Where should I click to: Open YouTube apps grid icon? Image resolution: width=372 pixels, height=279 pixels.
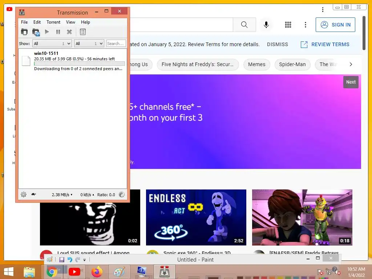click(x=288, y=25)
